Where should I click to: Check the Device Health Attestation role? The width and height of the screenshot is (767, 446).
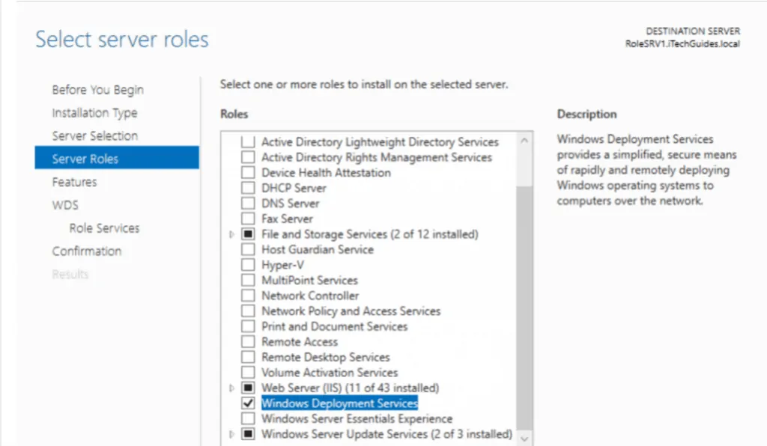coord(249,172)
